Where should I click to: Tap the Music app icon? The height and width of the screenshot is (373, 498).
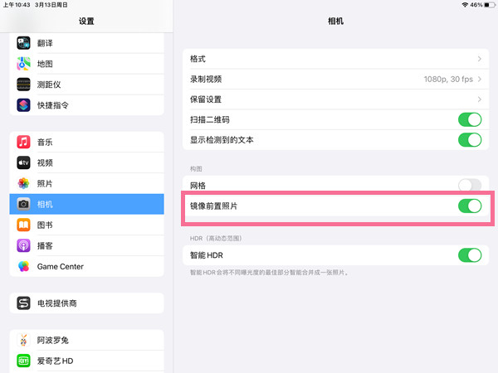(x=24, y=143)
